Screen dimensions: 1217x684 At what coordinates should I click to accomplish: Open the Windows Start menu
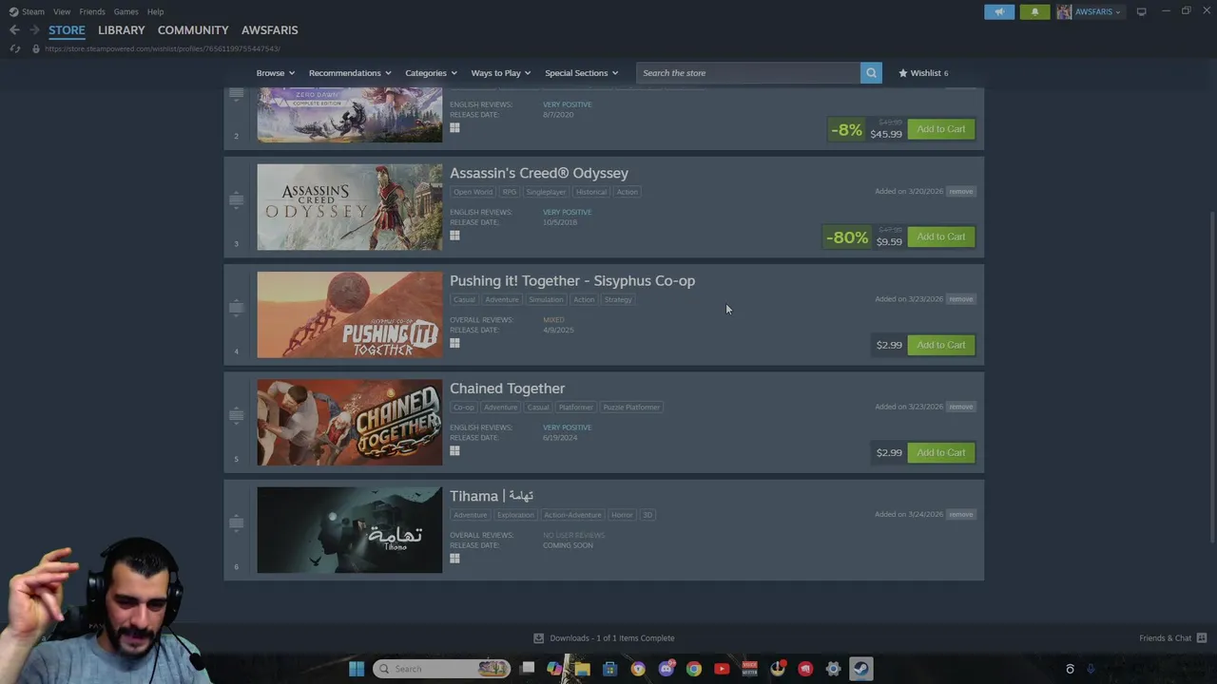[x=357, y=669]
